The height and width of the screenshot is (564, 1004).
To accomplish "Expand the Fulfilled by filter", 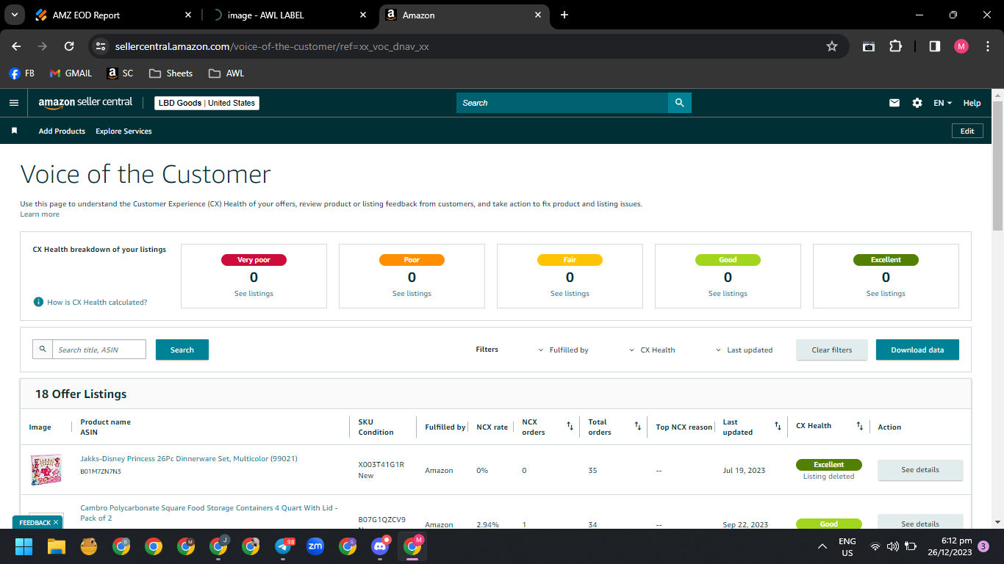I will [564, 350].
